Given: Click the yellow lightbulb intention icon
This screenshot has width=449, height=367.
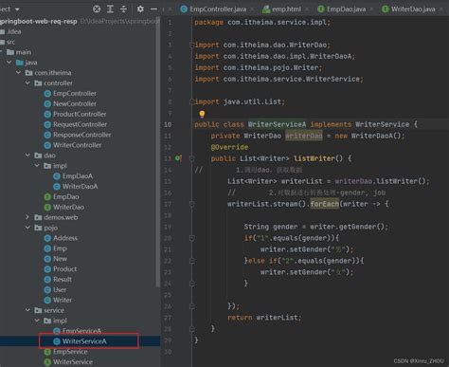Looking at the screenshot, I should click(202, 114).
